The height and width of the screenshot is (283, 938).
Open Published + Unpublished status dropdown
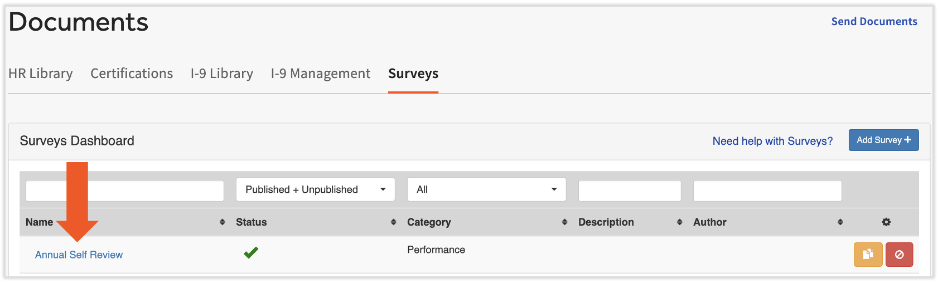point(315,189)
